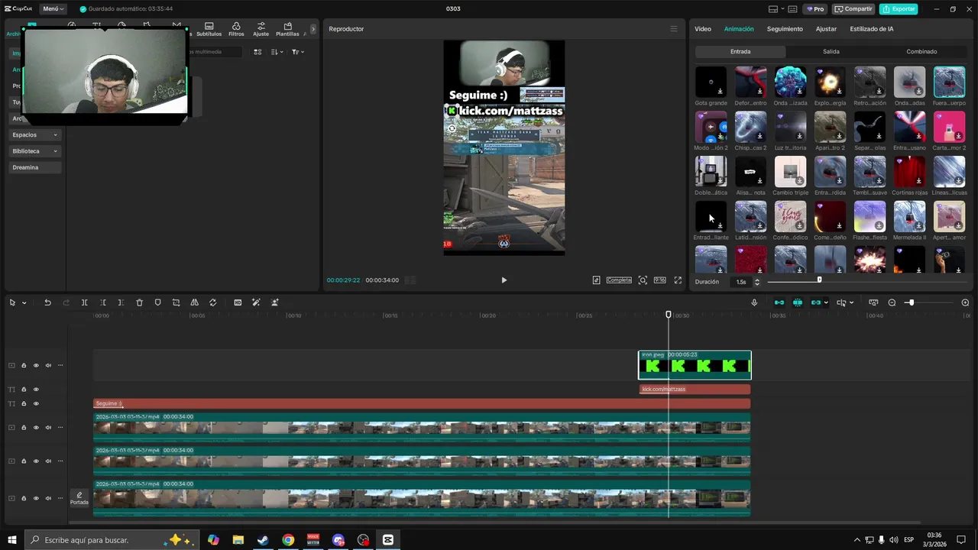The width and height of the screenshot is (978, 550).
Task: Select the Salida animation tab
Action: 831,52
